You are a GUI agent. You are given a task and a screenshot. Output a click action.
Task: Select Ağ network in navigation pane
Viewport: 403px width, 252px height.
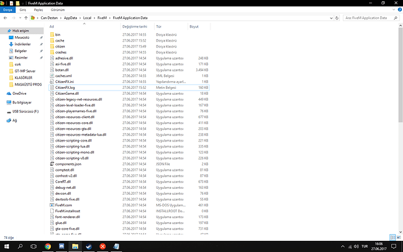pyautogui.click(x=15, y=120)
